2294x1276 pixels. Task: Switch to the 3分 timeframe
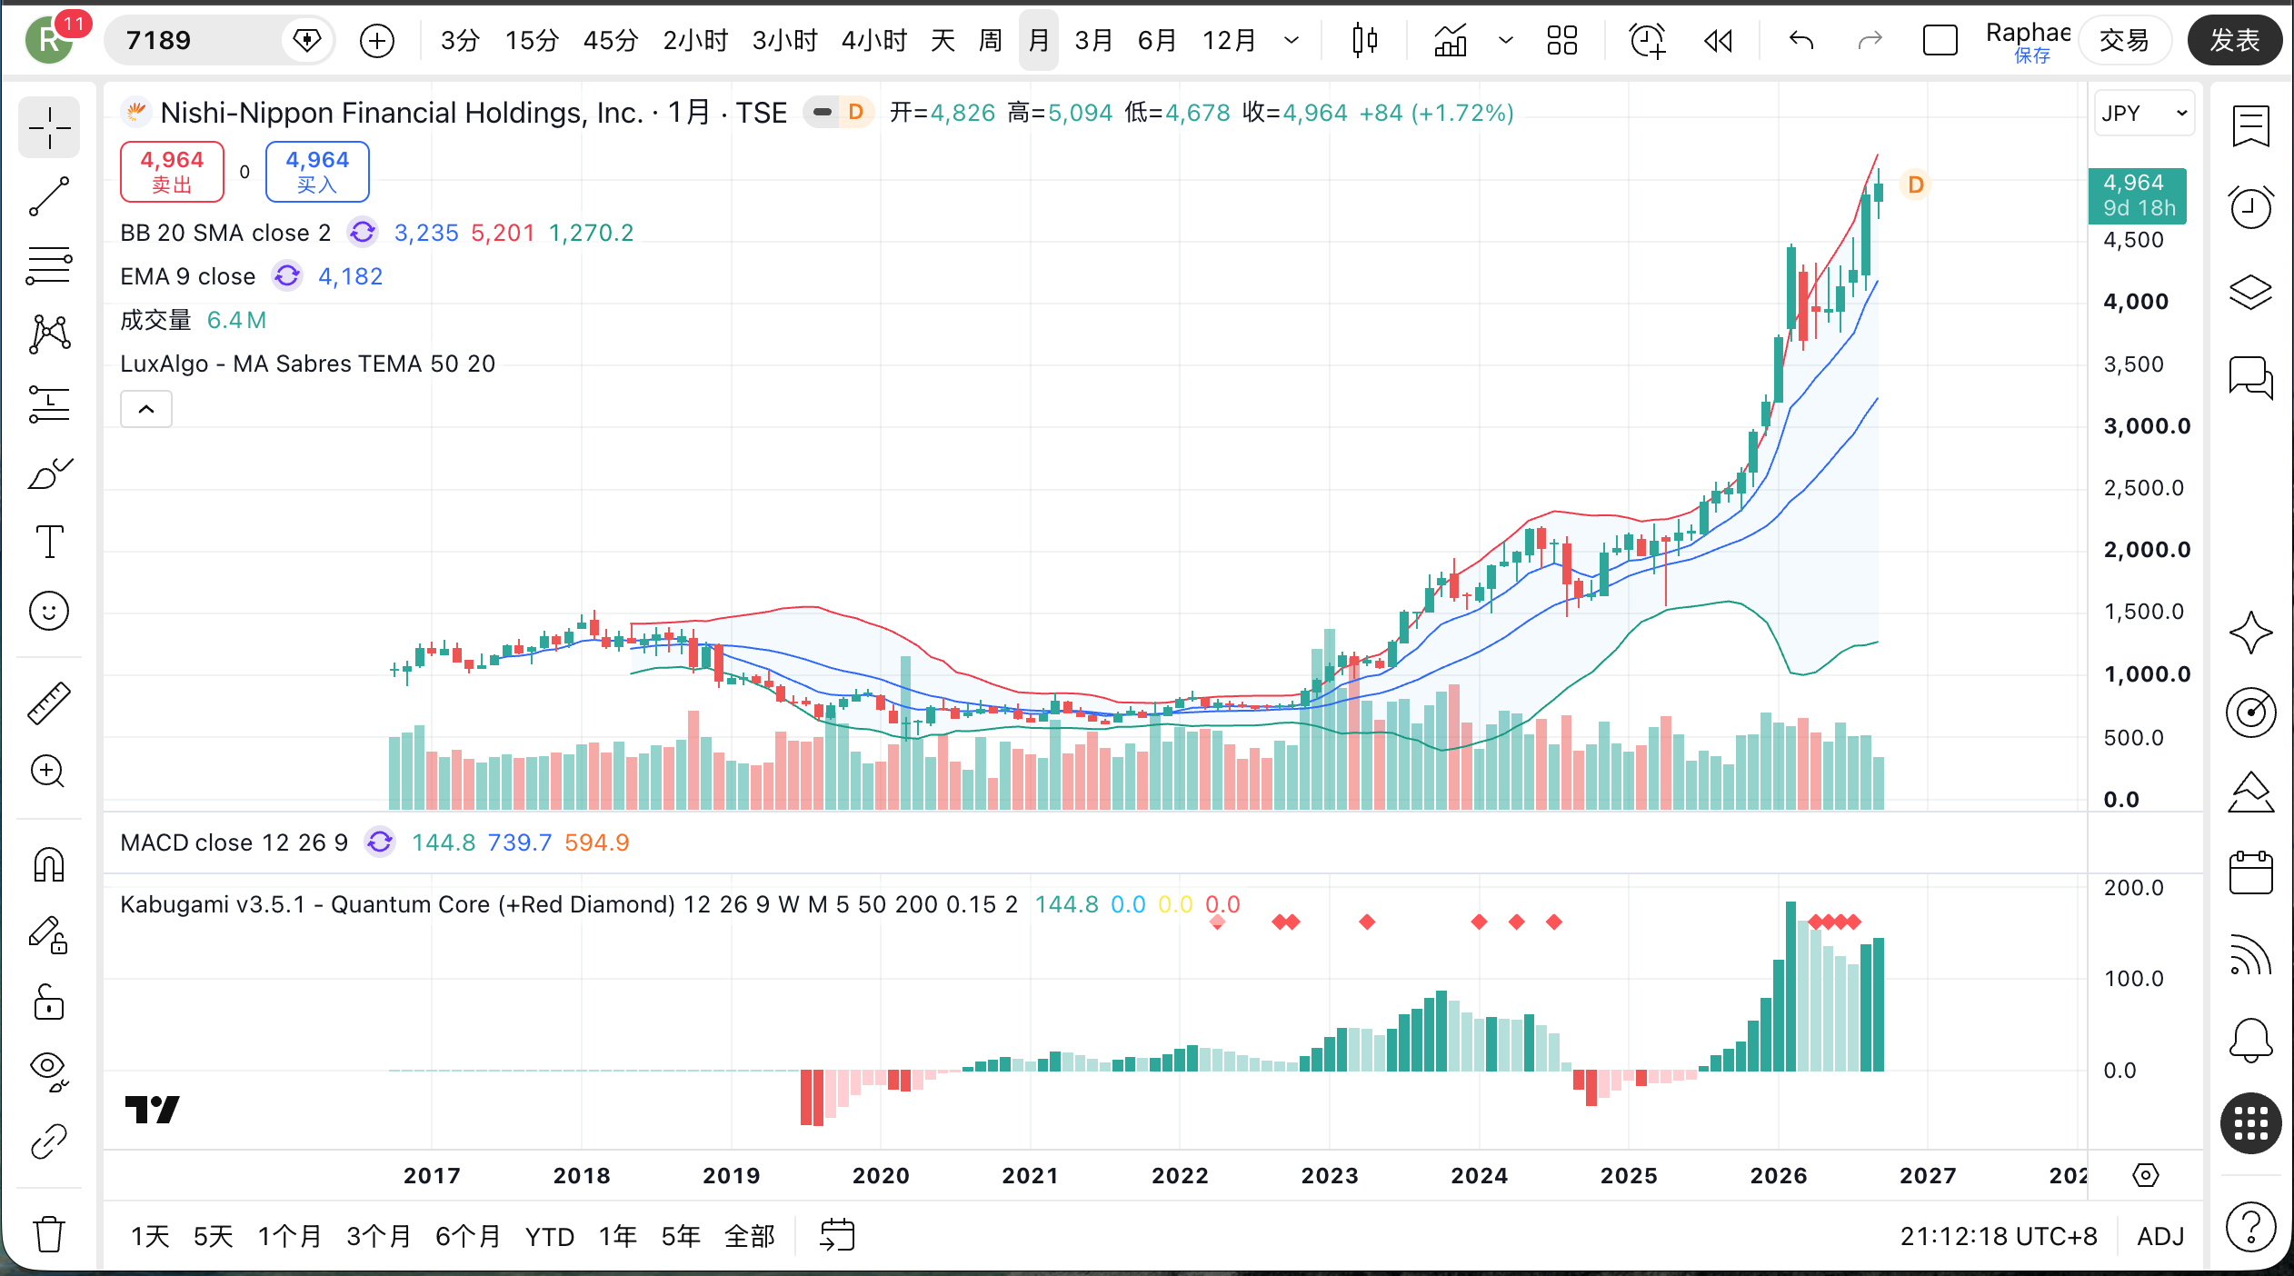459,40
